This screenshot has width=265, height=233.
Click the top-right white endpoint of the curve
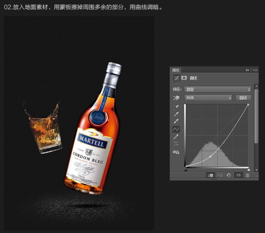tap(248, 105)
